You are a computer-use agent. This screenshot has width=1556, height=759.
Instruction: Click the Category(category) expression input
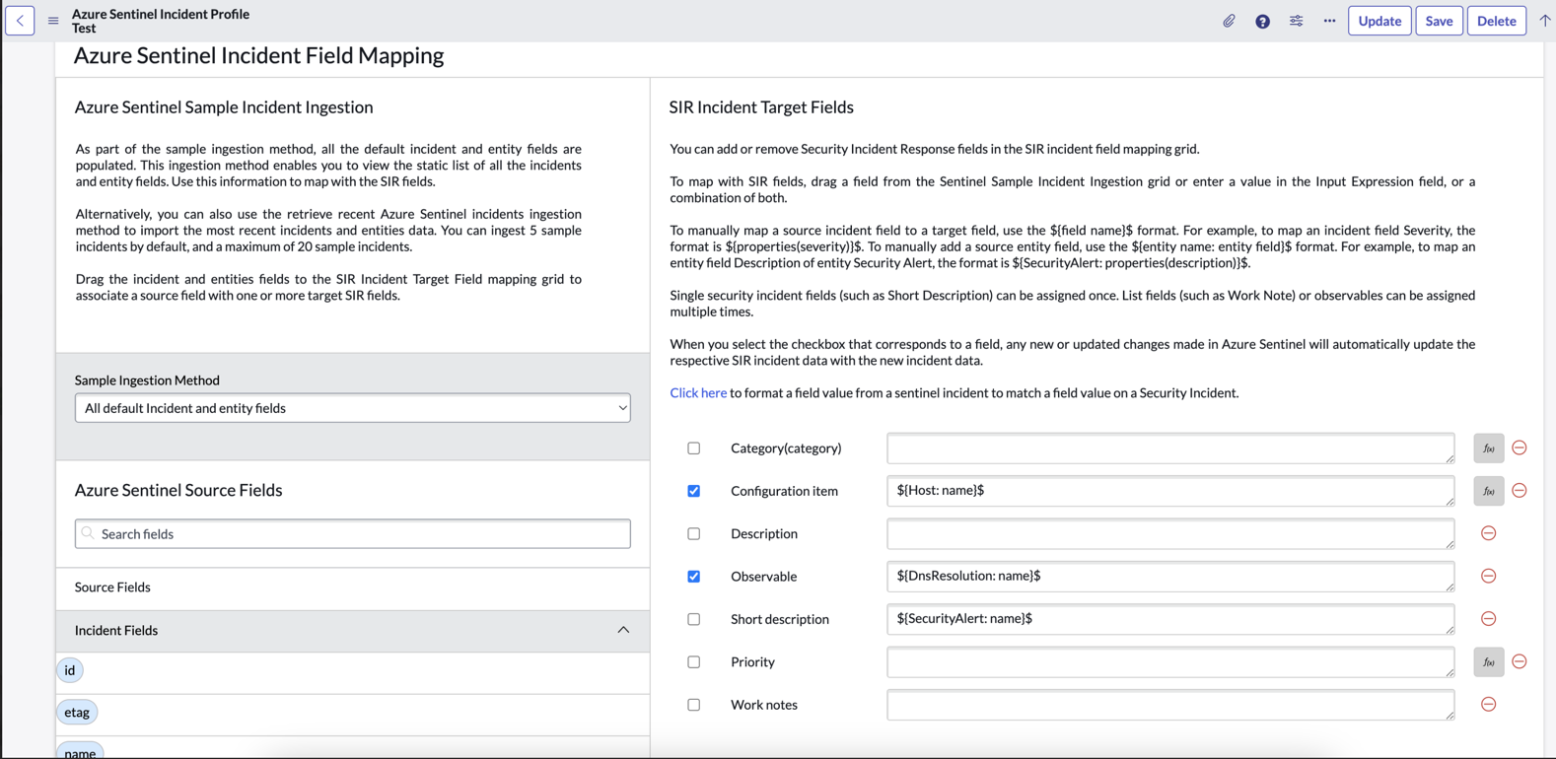coord(1170,448)
